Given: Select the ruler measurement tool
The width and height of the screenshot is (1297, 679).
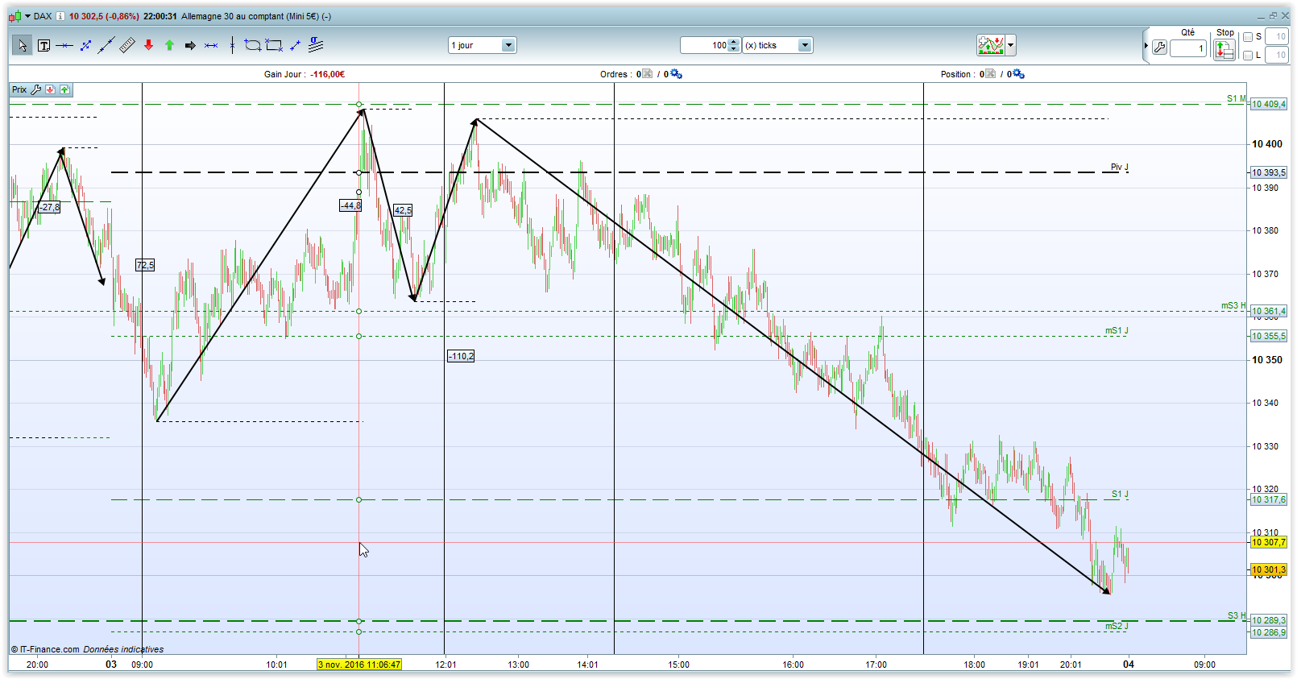Looking at the screenshot, I should [127, 46].
